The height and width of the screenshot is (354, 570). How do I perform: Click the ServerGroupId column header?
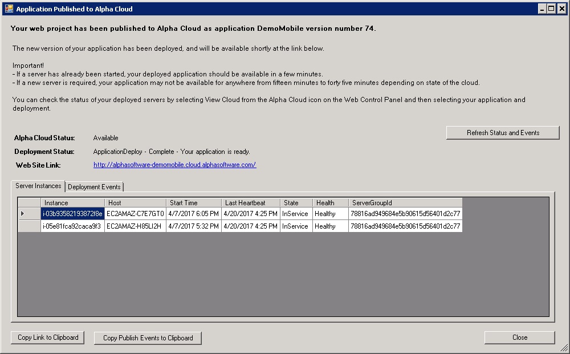click(405, 203)
